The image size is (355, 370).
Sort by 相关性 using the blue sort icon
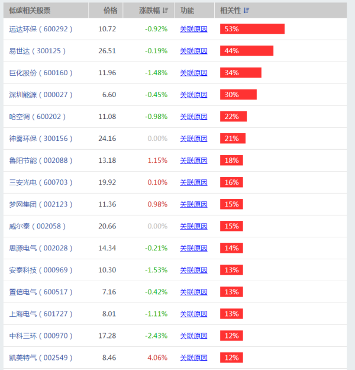246,11
